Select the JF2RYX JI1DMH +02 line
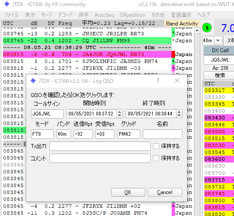 87,206
